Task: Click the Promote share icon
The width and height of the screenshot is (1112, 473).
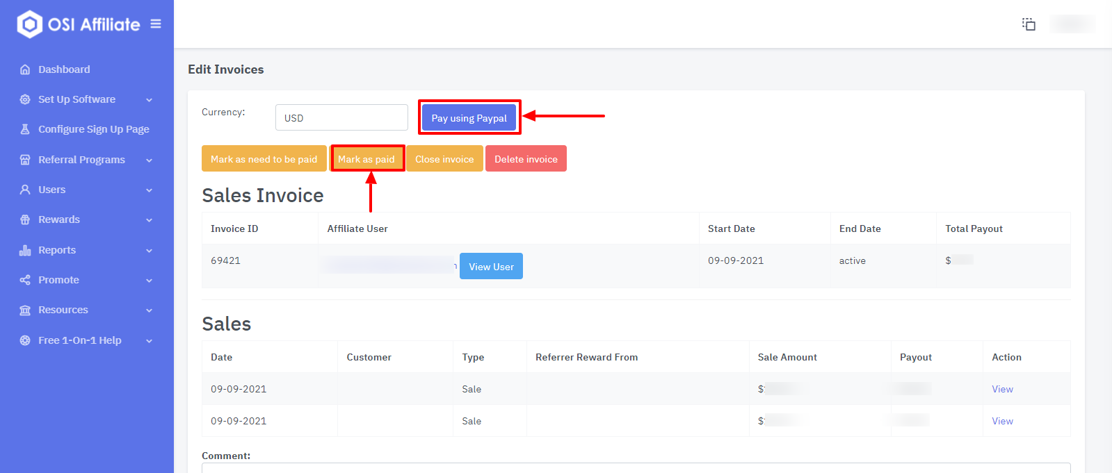Action: pyautogui.click(x=25, y=280)
